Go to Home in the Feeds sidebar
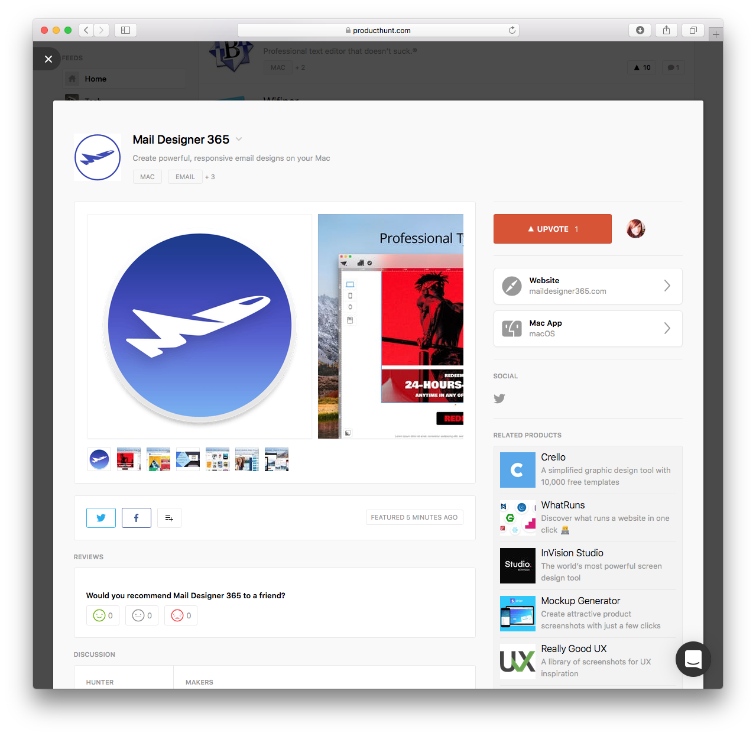 click(x=125, y=79)
